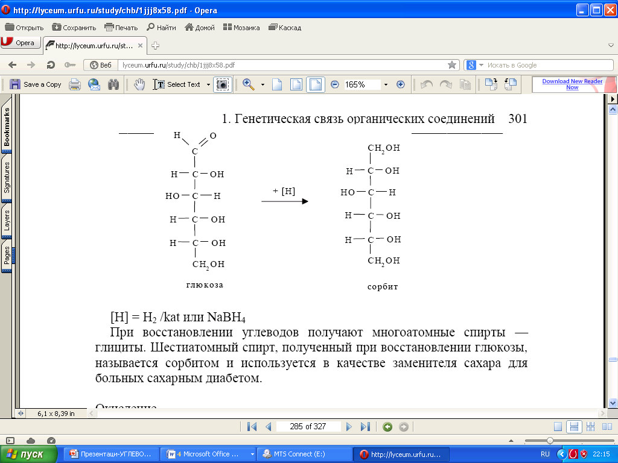This screenshot has height=463, width=618.
Task: Open the Opera main menu button
Action: tap(21, 43)
